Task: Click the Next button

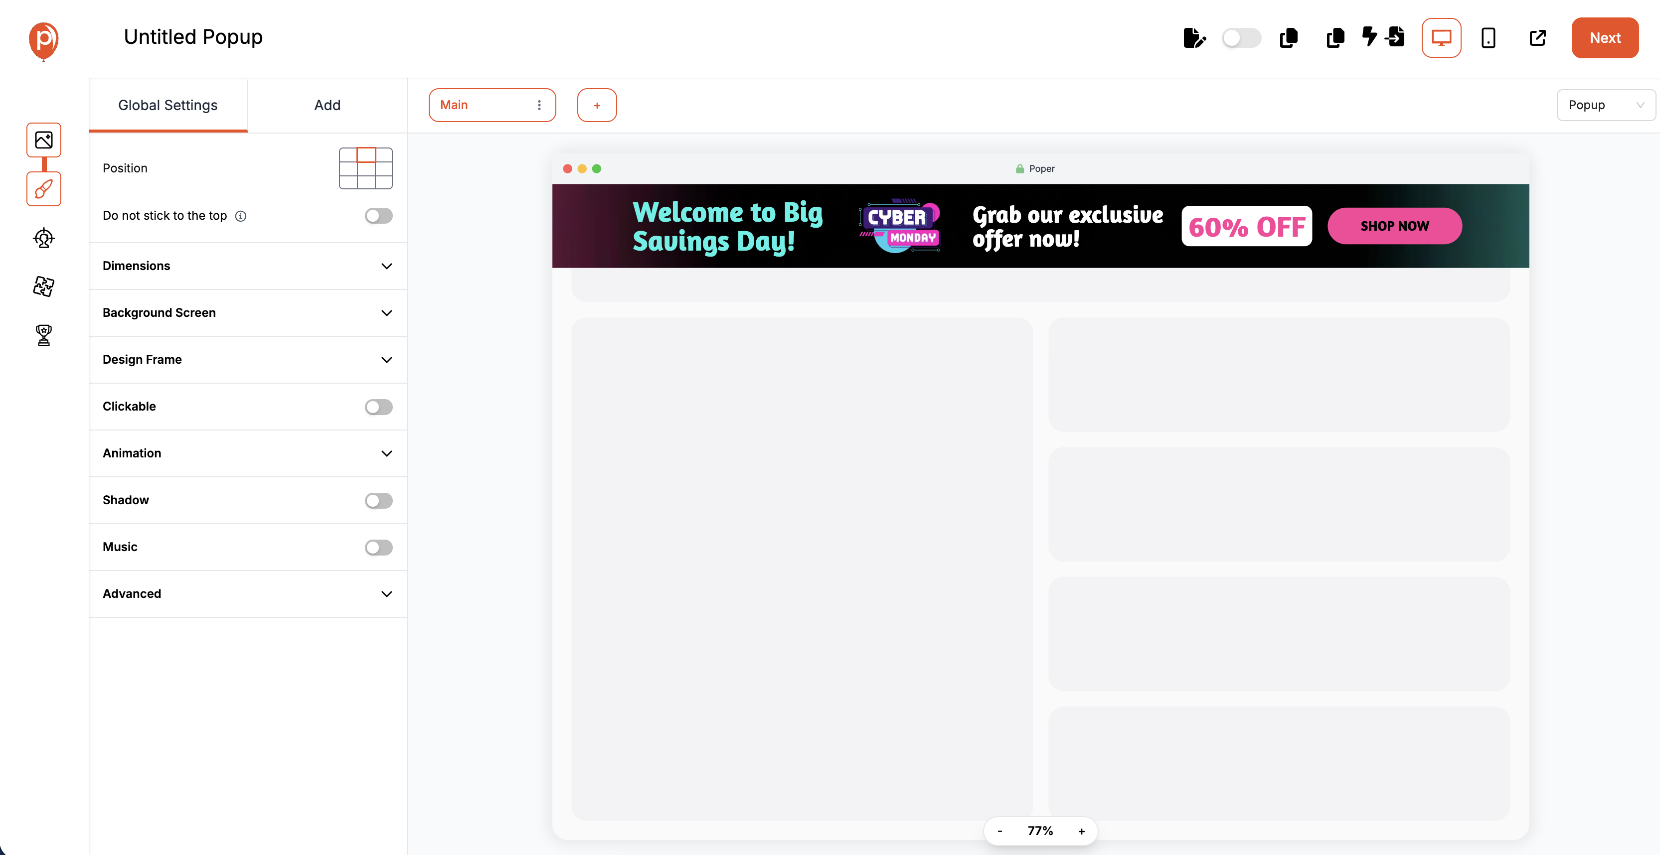Action: coord(1605,37)
